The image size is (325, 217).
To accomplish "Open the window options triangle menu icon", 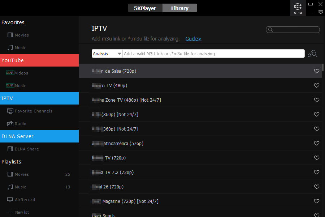I will [x=320, y=12].
